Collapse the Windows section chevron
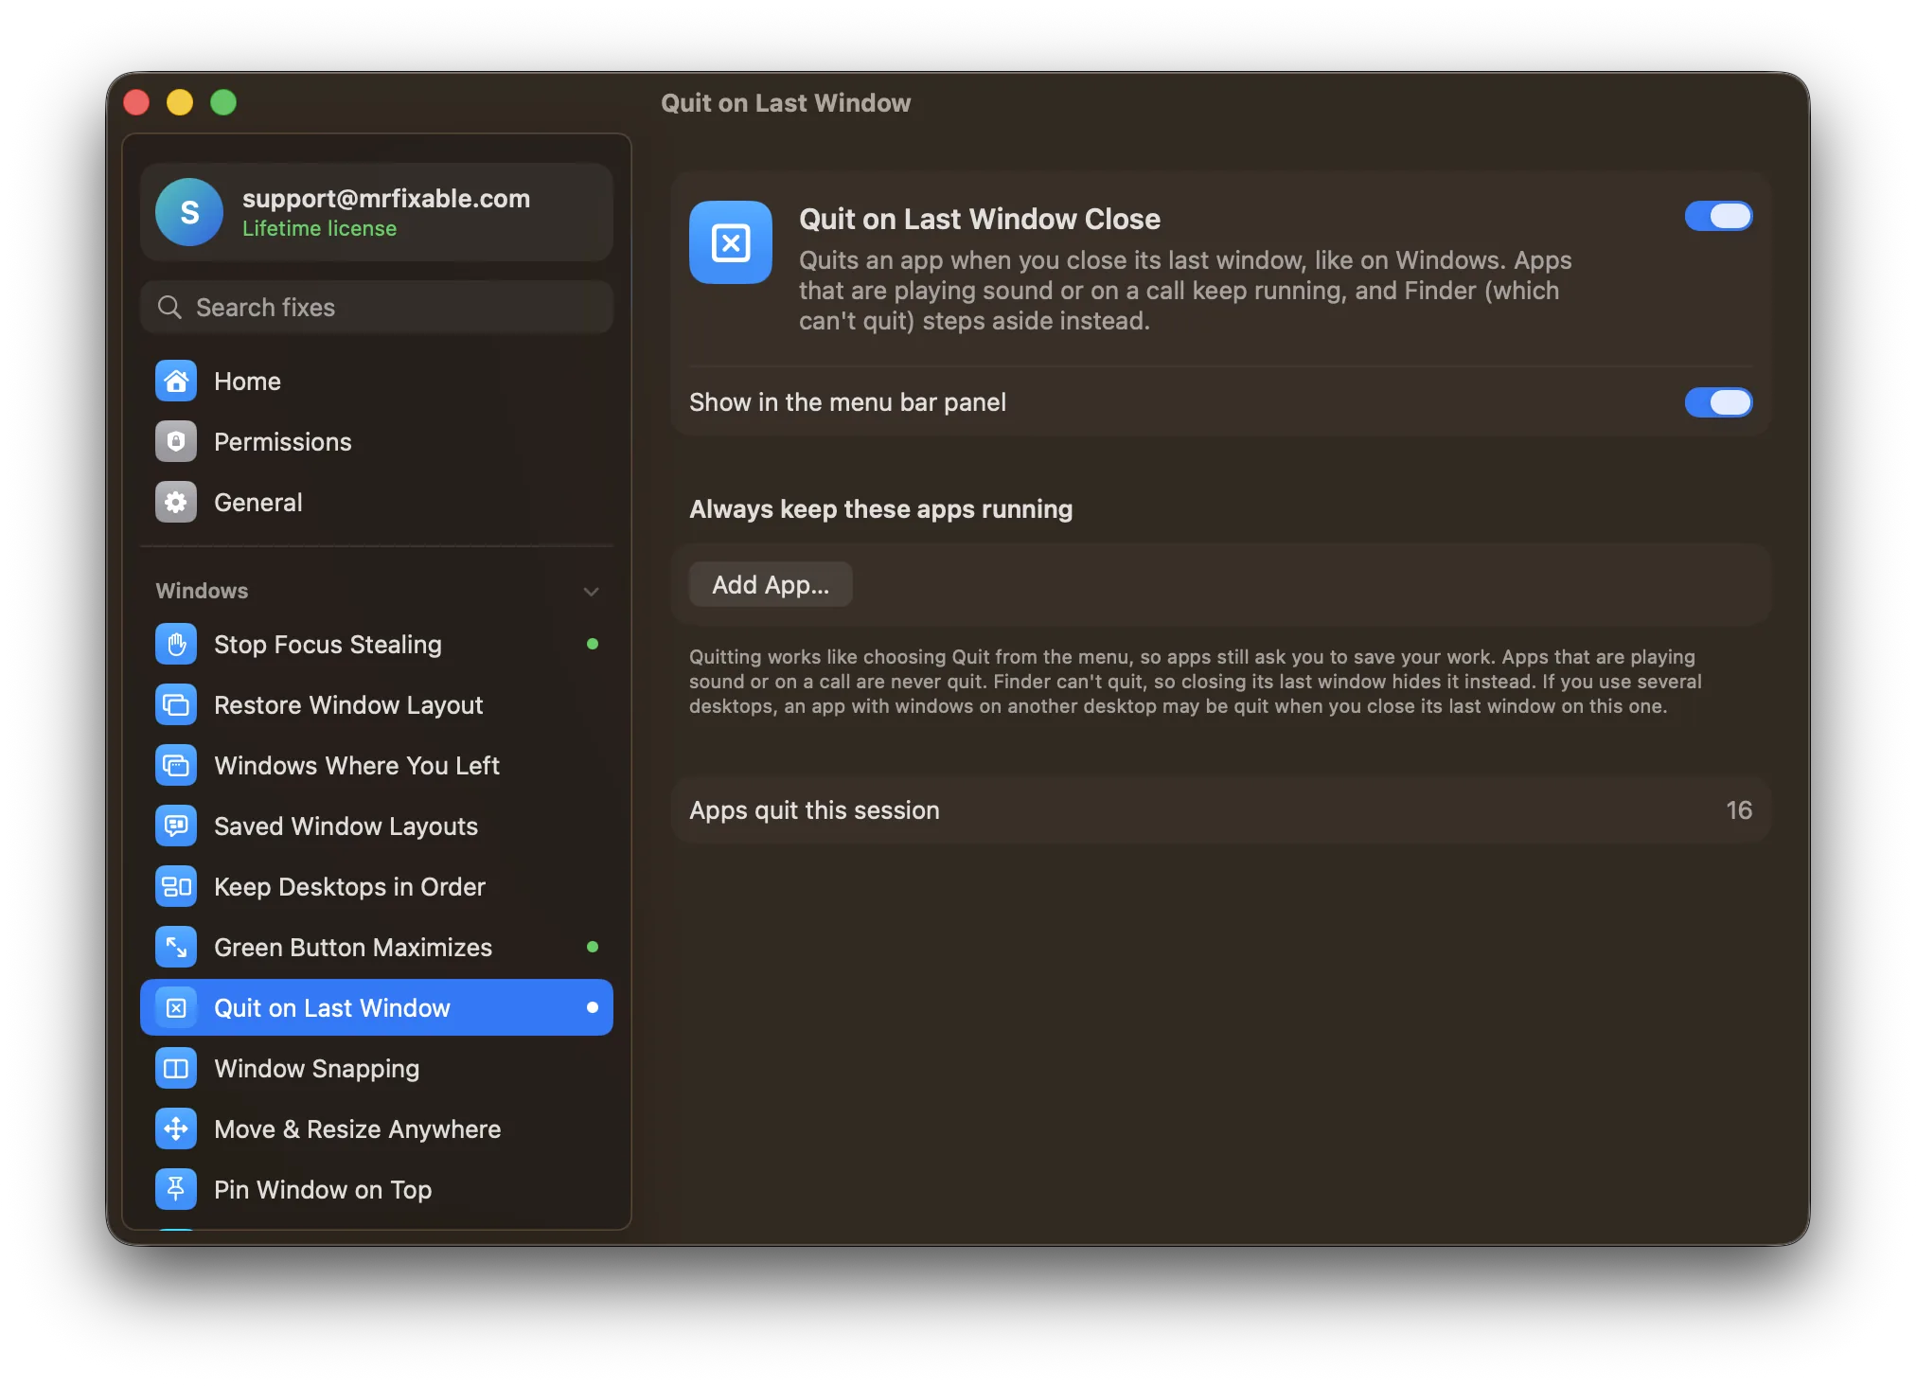The height and width of the screenshot is (1386, 1916). (591, 592)
